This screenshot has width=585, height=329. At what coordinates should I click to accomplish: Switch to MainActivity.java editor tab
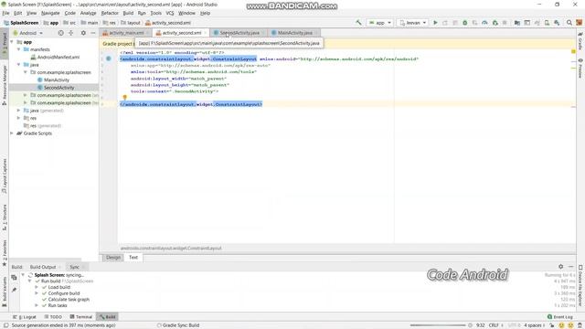tap(294, 33)
